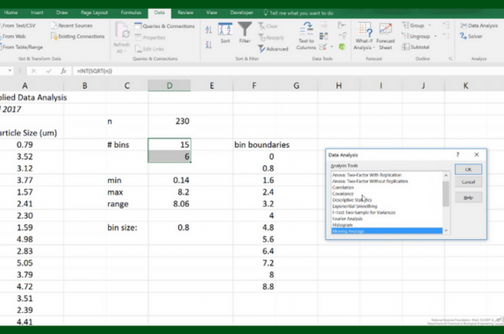Click cell with range value 8.06
The width and height of the screenshot is (504, 334).
click(x=169, y=204)
